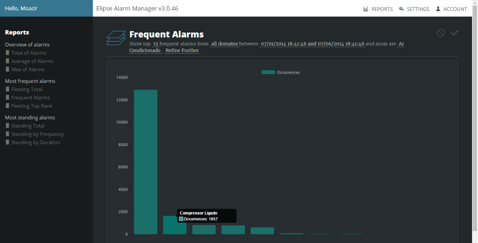Open the Fleeting Top Rank report

[x=32, y=106]
